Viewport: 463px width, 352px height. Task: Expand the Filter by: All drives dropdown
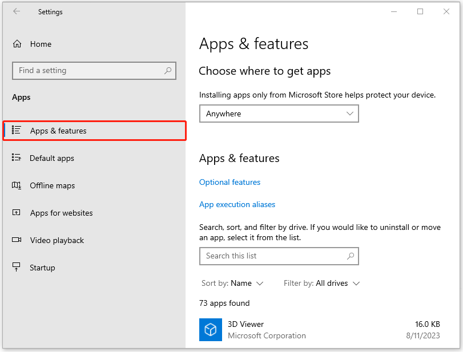tap(321, 283)
